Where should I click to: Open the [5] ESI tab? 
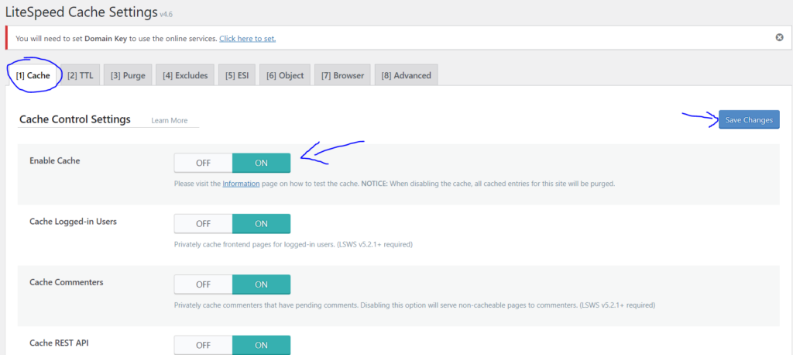tap(237, 75)
